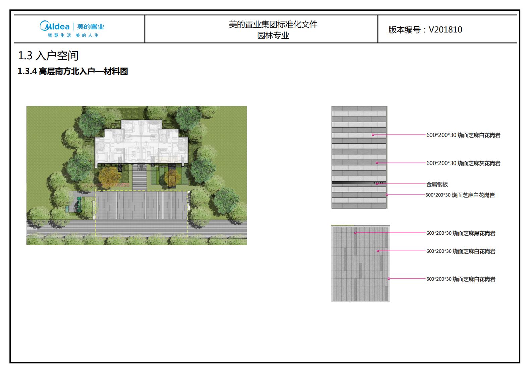Viewport: 532px width, 376px height.
Task: Click the dark metal steel strip in paving sample
Action: [x=359, y=183]
